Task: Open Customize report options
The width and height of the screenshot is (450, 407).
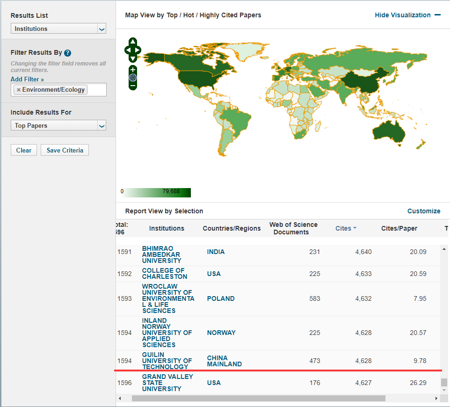Action: tap(423, 211)
